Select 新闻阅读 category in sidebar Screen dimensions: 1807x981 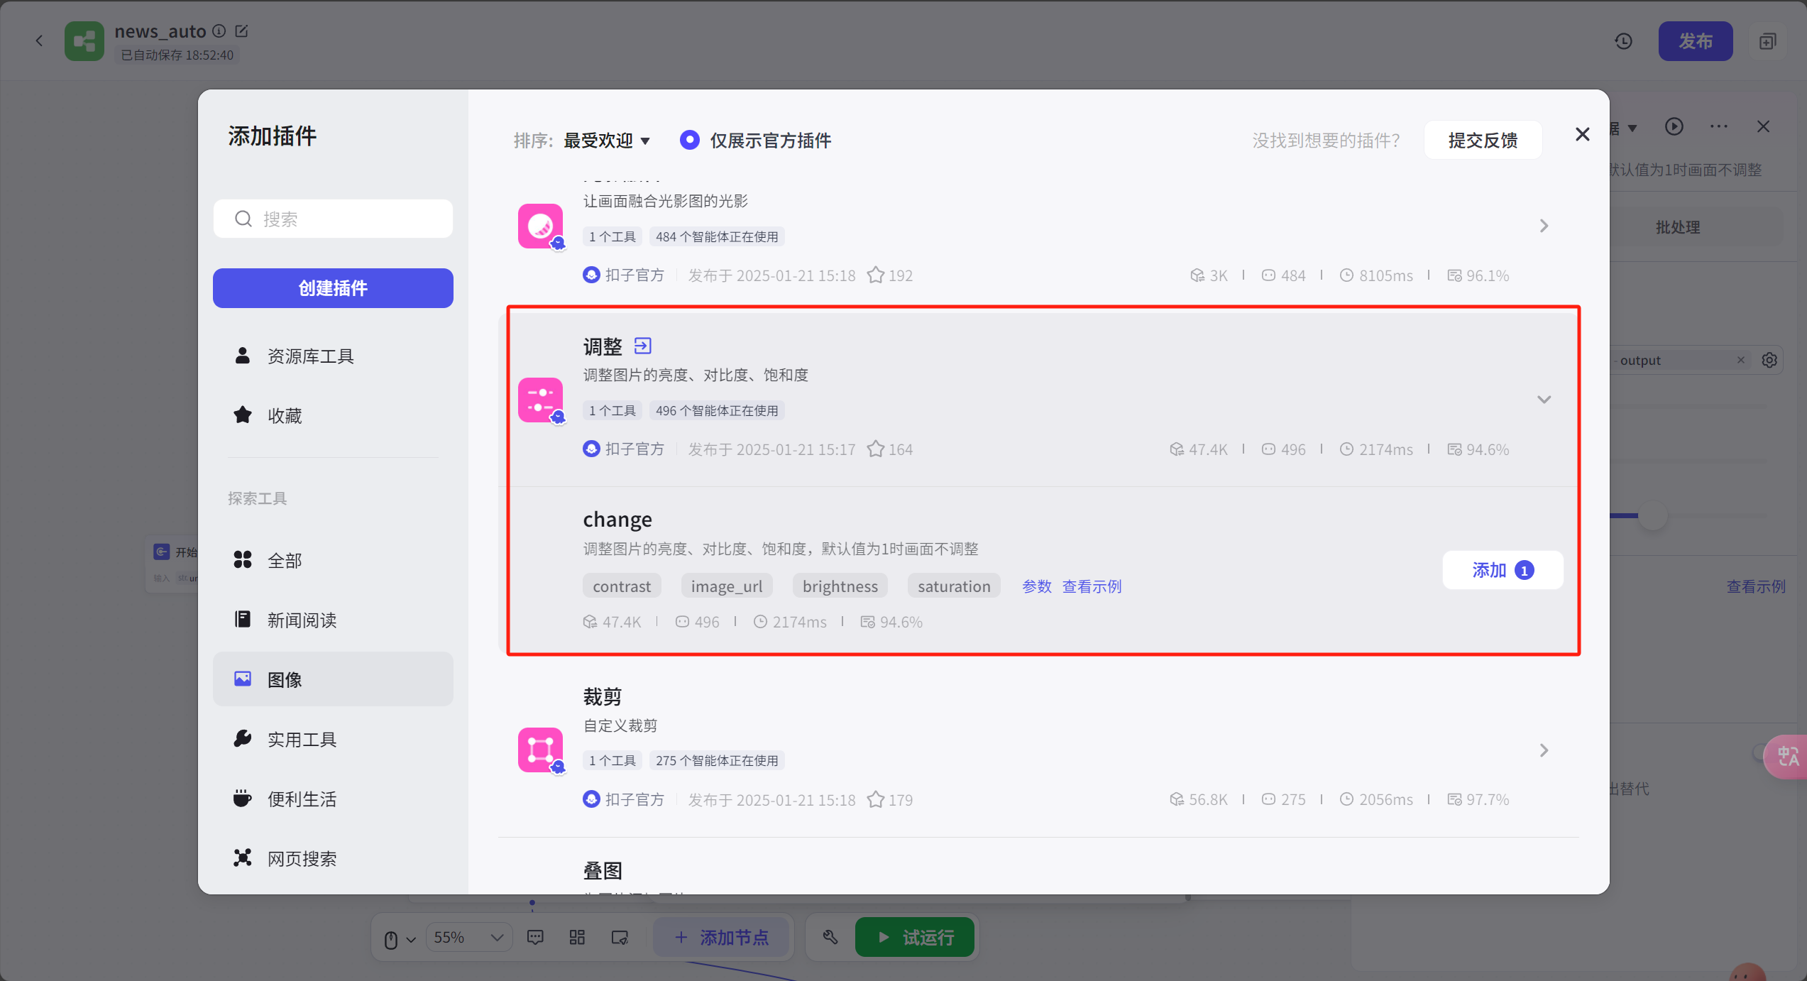click(x=302, y=620)
